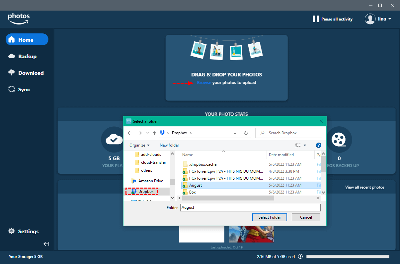
Task: Collapse the sidebar with the arrow icon
Action: [46, 244]
